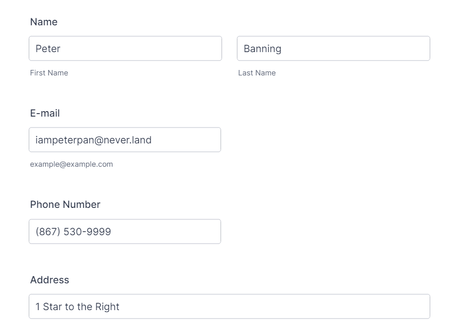This screenshot has height=325, width=453.
Task: Click the word "Star" in the Address field
Action: (53, 307)
